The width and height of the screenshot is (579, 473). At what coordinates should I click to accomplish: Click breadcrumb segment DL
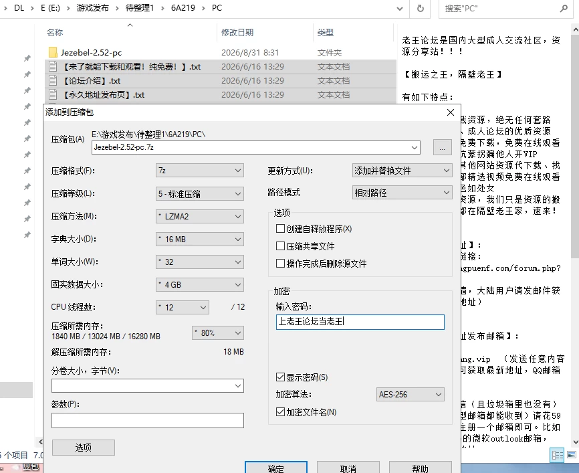pos(19,8)
